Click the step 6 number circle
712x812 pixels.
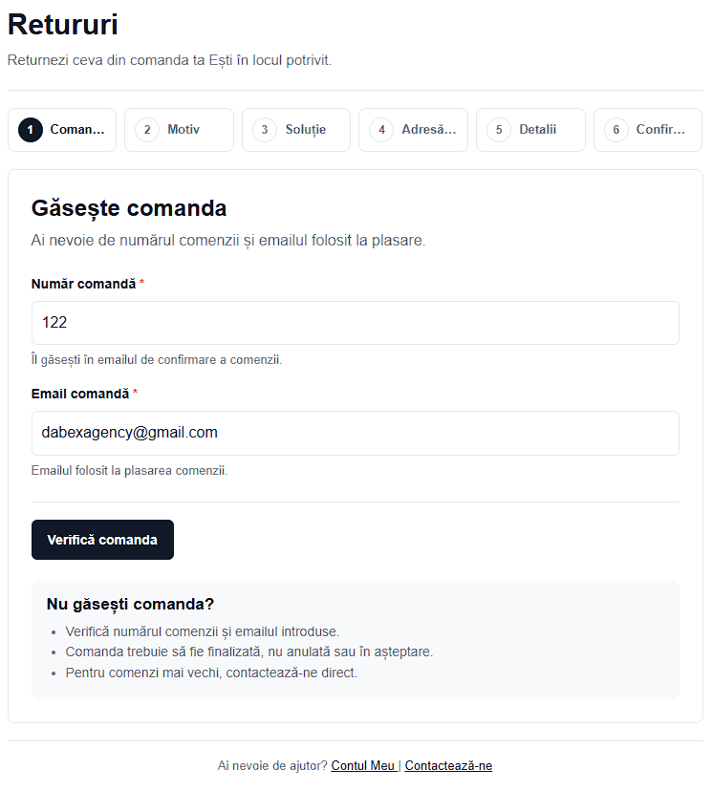616,130
